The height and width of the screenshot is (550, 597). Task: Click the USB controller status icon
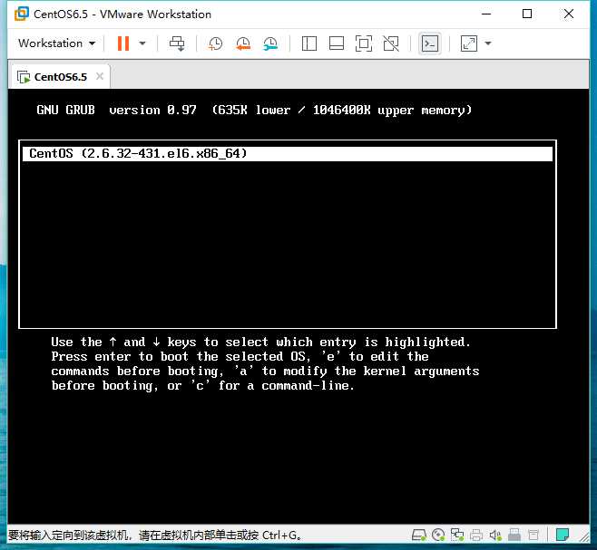[x=514, y=536]
